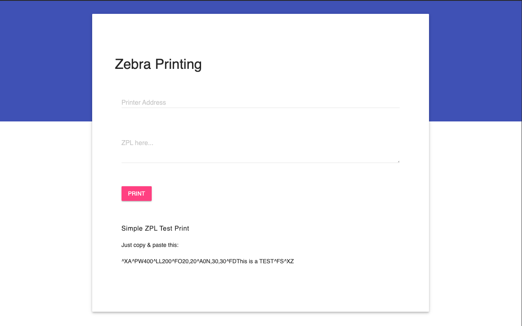Click the ^XA portion of the sample ZPL
Image resolution: width=522 pixels, height=326 pixels.
pyautogui.click(x=126, y=261)
